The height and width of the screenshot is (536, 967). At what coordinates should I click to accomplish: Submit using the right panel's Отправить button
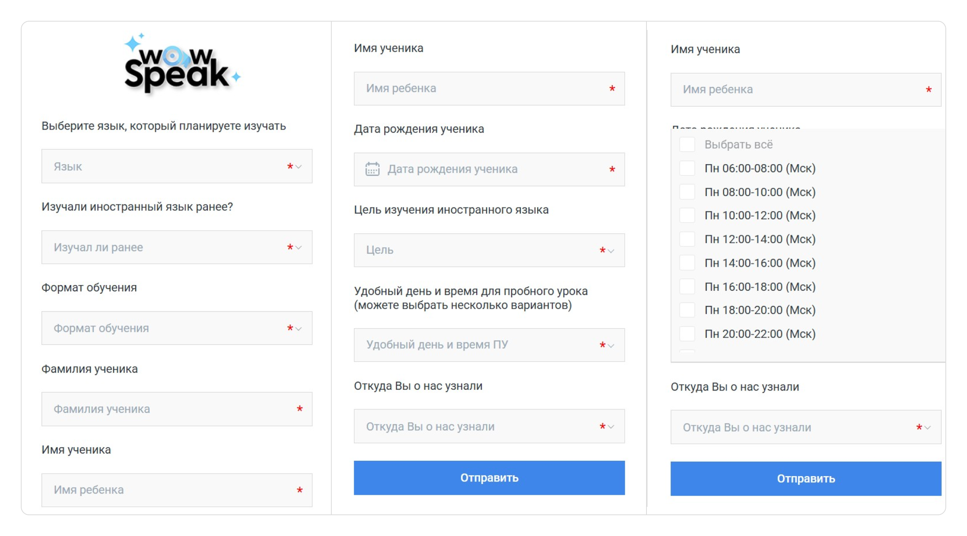pos(805,479)
